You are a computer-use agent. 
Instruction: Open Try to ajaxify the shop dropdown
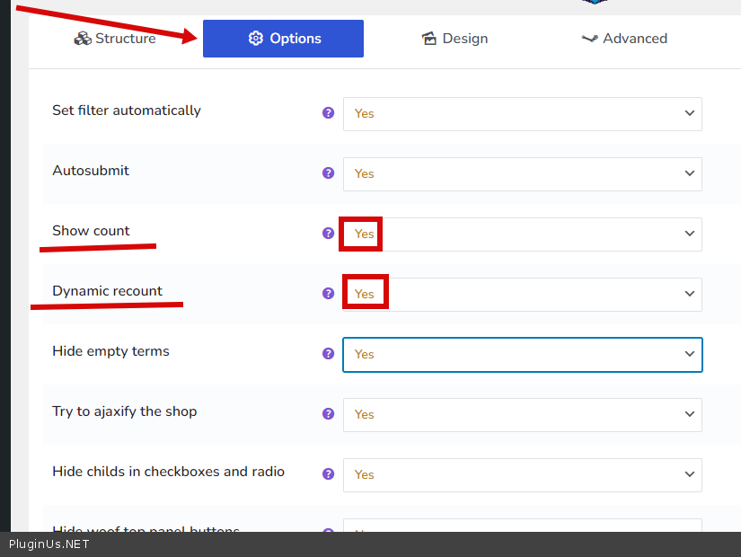pyautogui.click(x=522, y=415)
